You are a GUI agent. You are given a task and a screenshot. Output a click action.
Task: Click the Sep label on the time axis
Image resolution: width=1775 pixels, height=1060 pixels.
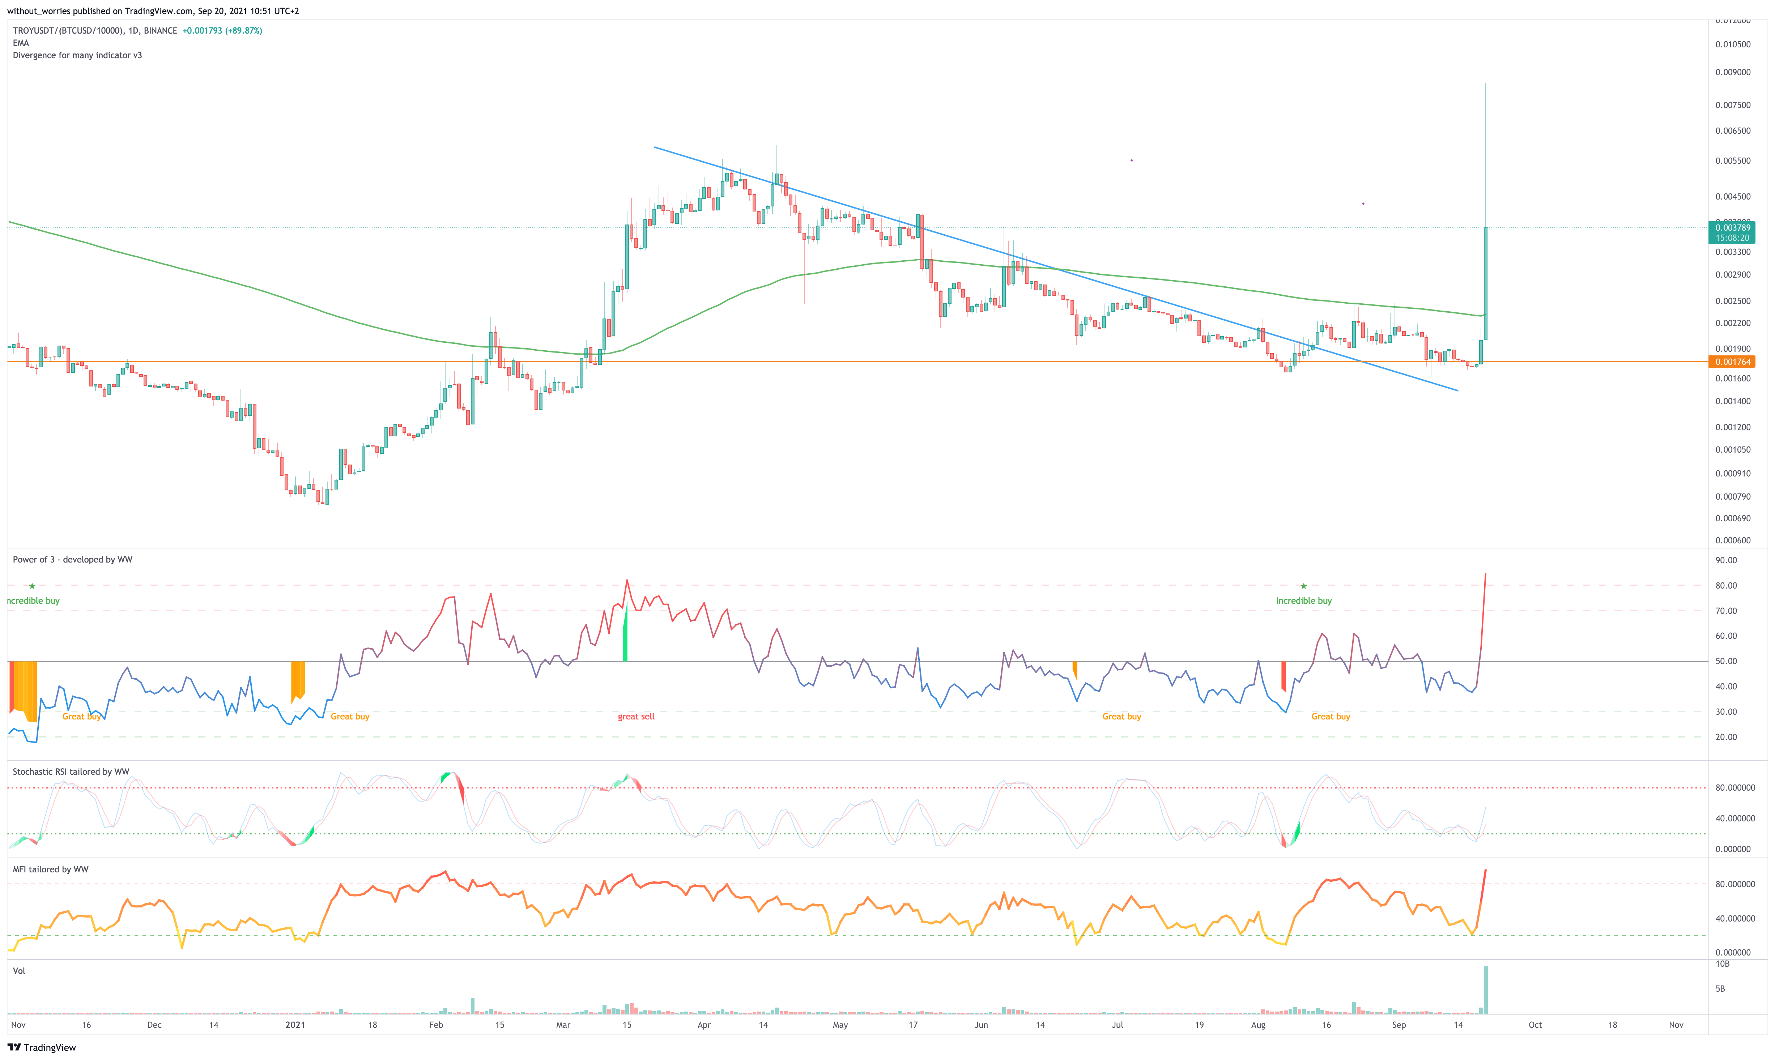1399,1025
